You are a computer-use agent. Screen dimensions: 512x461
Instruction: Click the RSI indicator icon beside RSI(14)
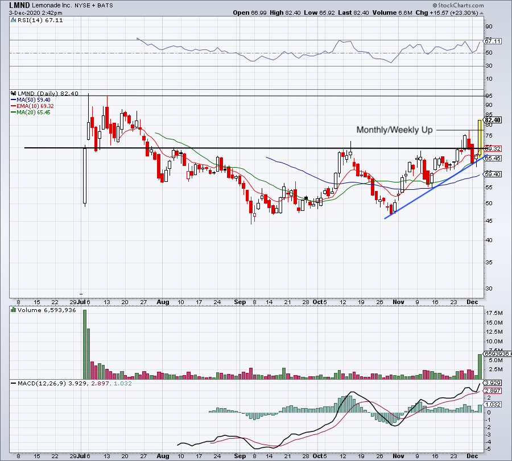click(x=13, y=20)
